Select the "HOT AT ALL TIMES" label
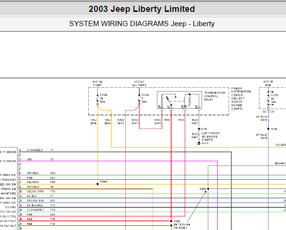The height and width of the screenshot is (230, 286). [139, 83]
